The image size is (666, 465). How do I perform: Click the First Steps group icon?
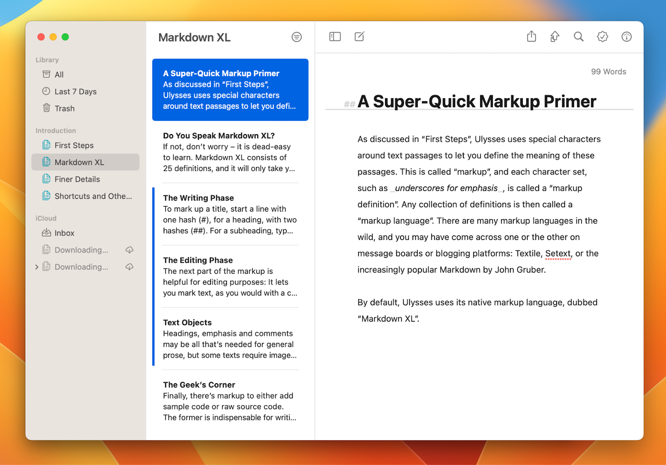(47, 145)
